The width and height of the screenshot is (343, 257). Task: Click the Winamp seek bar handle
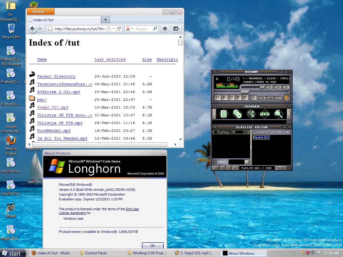coord(245,92)
